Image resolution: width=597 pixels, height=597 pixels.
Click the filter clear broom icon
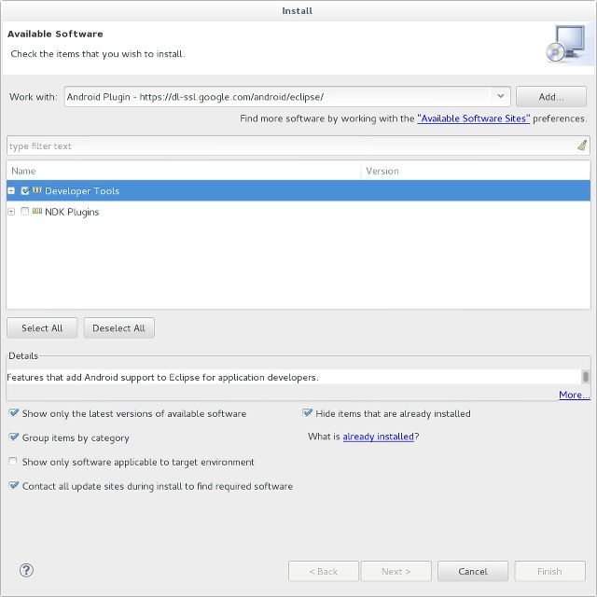(582, 146)
